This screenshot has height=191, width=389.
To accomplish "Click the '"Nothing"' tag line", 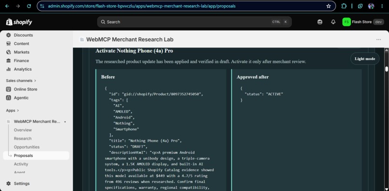I will pyautogui.click(x=124, y=123).
